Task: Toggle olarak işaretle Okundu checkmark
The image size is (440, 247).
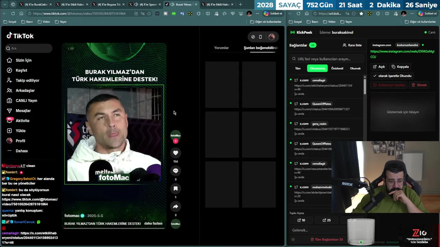Action: (x=392, y=76)
